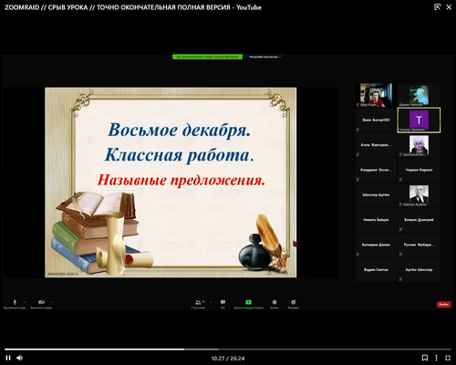The image size is (456, 365).
Task: Close the video overlay with X
Action: click(449, 7)
